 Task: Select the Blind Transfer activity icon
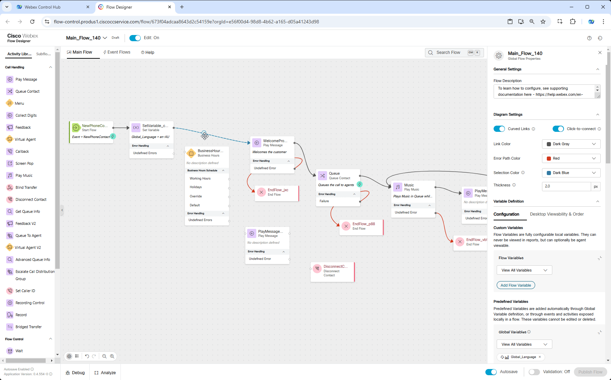[10, 187]
